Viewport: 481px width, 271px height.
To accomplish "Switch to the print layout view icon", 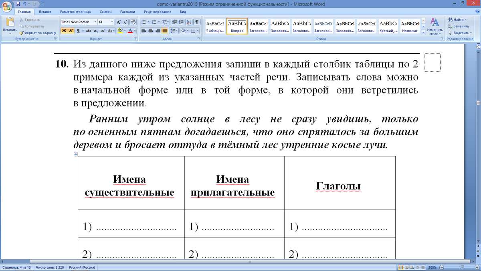I will [x=401, y=267].
